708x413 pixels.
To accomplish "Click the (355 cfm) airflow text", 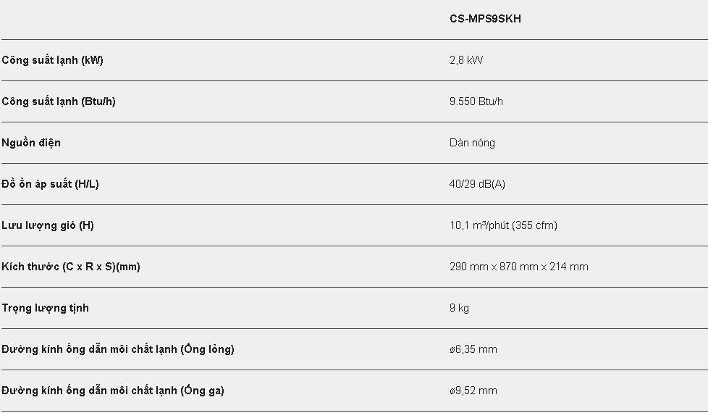I will pyautogui.click(x=535, y=225).
